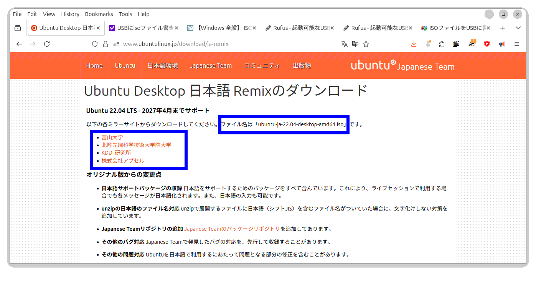This screenshot has width=536, height=289.
Task: Open the hamburger application menu
Action: [517, 44]
